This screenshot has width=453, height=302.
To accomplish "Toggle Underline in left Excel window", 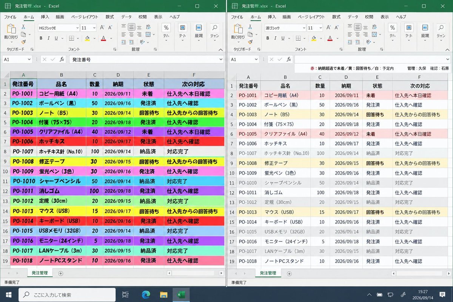I will tap(56, 38).
